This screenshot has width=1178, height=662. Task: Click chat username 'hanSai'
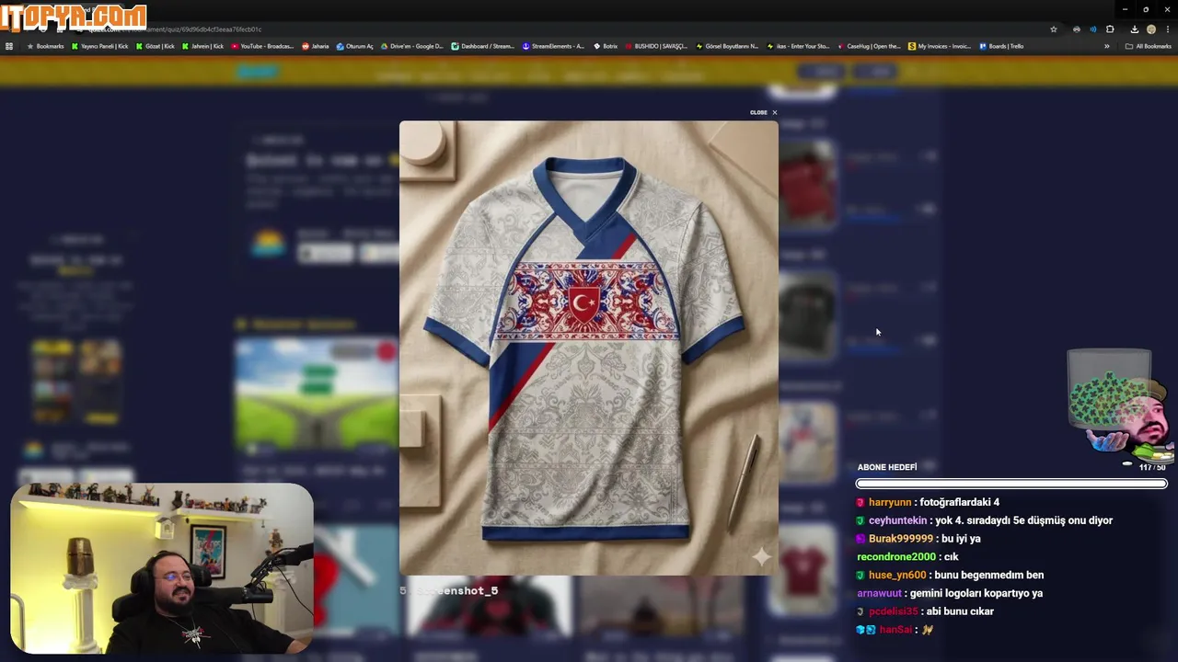[895, 630]
